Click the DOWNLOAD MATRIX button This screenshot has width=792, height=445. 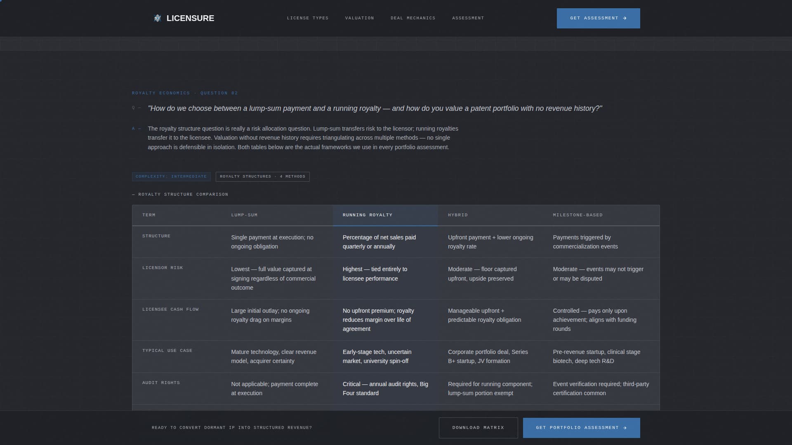(478, 428)
